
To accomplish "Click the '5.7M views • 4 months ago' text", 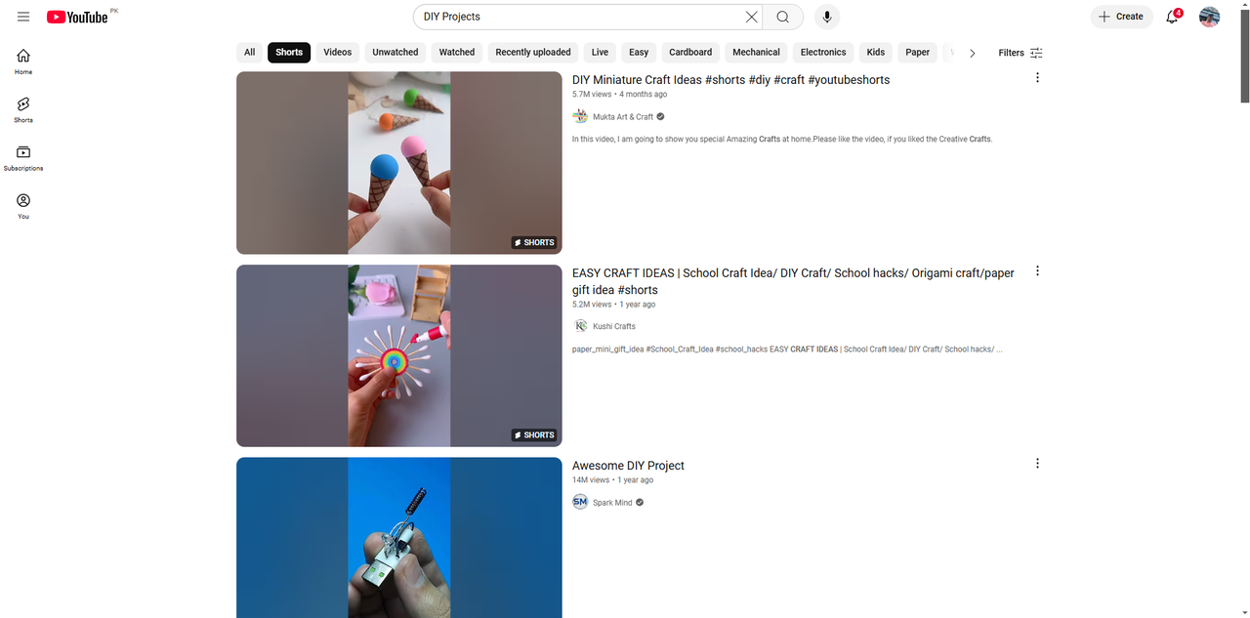I will (x=619, y=95).
